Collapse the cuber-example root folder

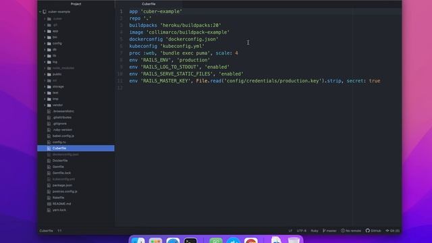point(40,12)
